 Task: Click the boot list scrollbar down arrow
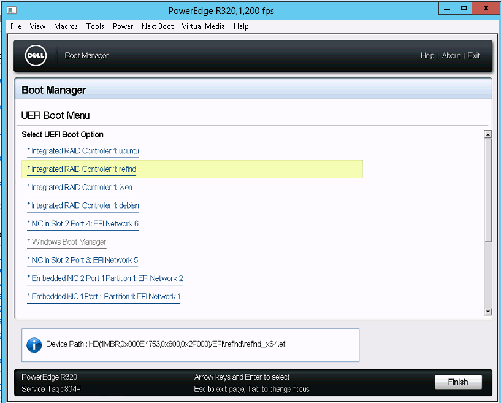488,311
